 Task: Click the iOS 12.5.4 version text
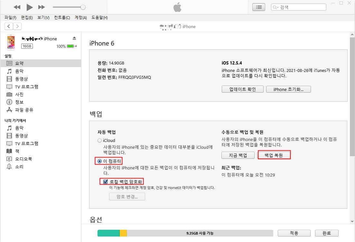tap(232, 63)
